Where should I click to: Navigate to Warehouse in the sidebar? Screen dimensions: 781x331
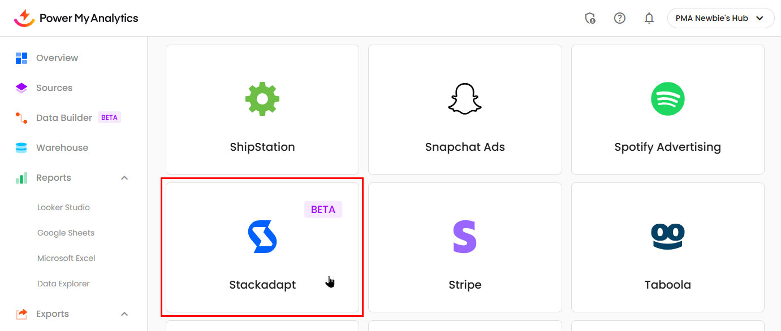[62, 148]
